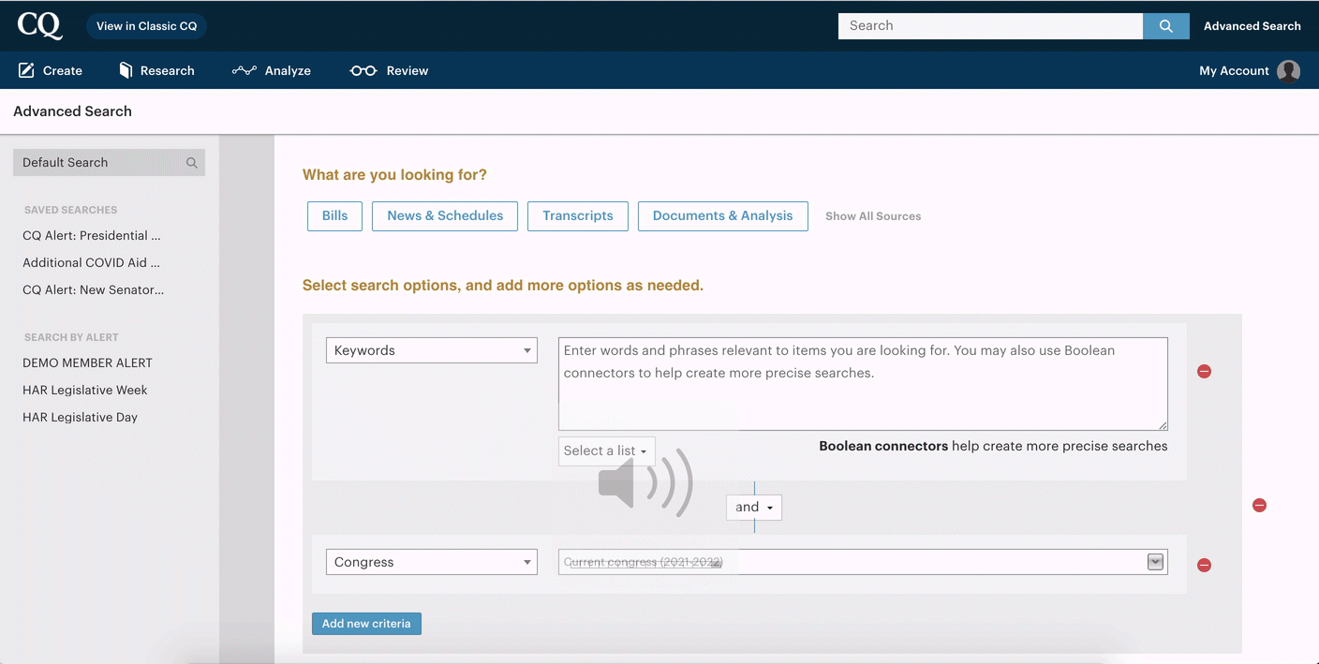Open HAR Legislative Week alert
This screenshot has height=664, width=1319.
(85, 391)
